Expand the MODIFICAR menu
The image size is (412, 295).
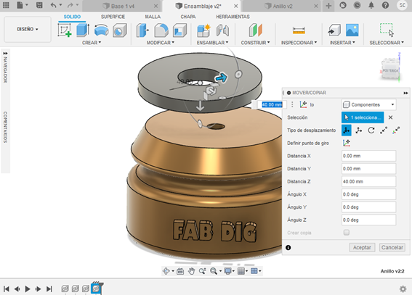coord(161,43)
